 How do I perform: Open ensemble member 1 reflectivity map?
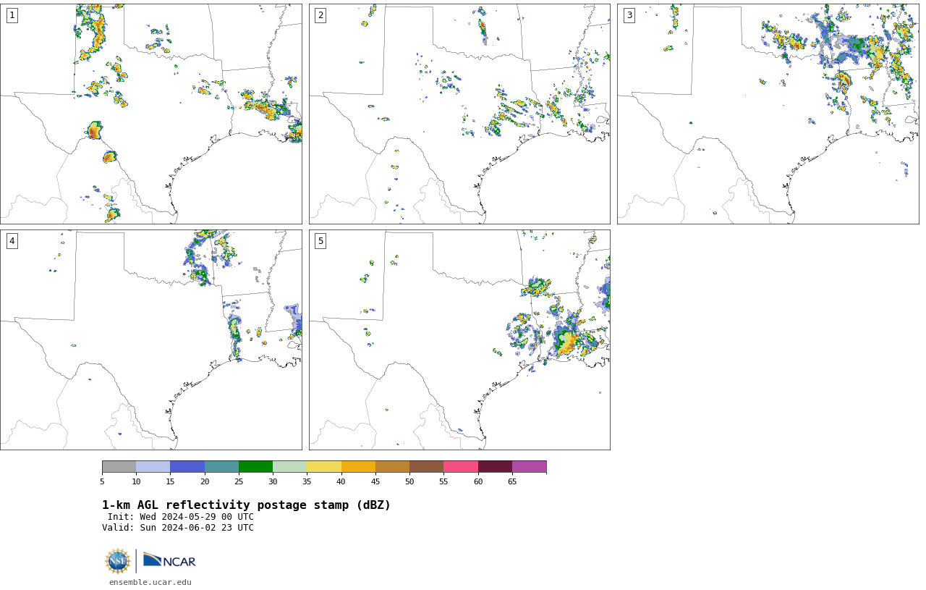tap(150, 114)
